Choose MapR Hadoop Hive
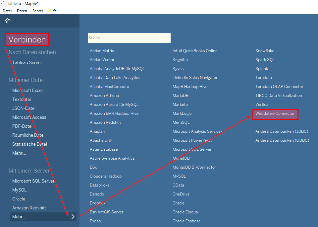This screenshot has width=318, height=227. pos(190,86)
